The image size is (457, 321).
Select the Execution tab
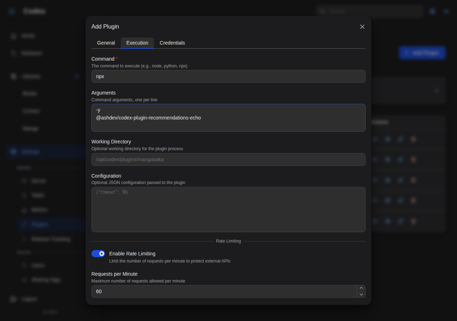coord(137,43)
